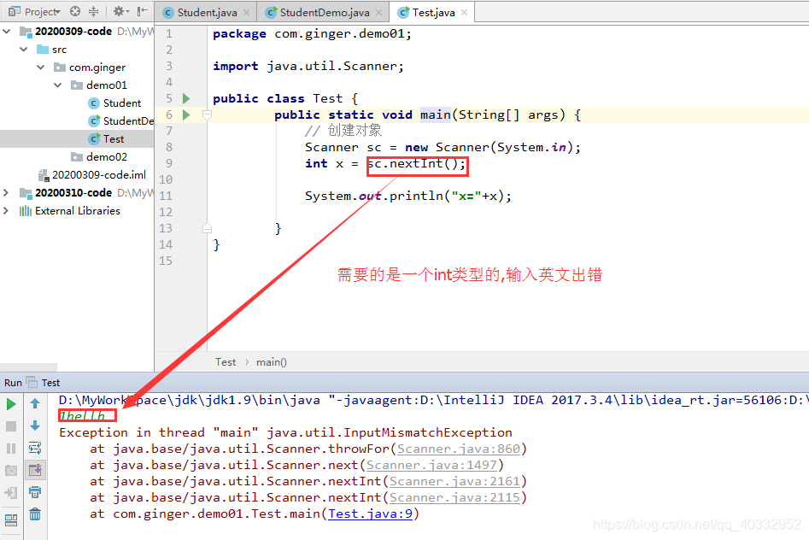The image size is (809, 540).
Task: Run class Test from line 5 gutter
Action: click(x=186, y=98)
